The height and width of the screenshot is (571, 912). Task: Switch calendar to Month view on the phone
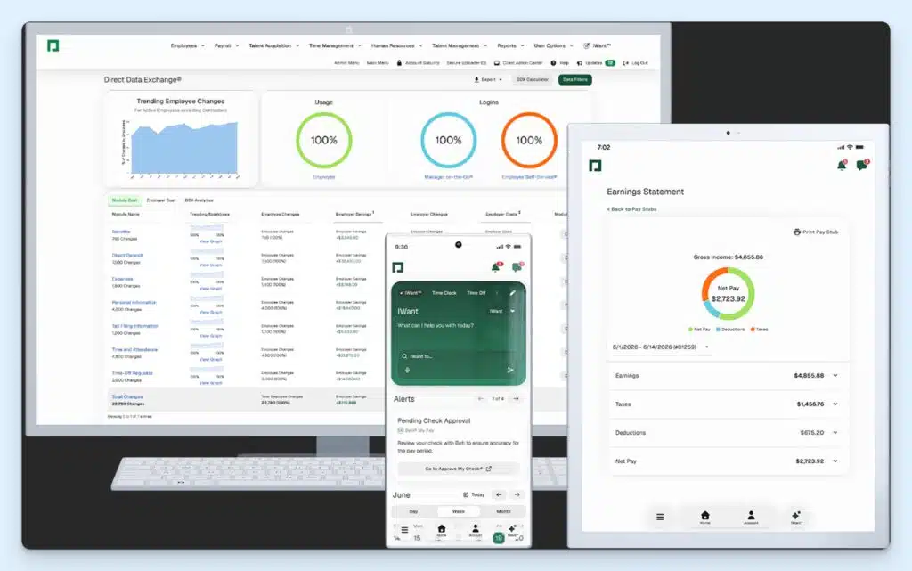click(x=504, y=511)
